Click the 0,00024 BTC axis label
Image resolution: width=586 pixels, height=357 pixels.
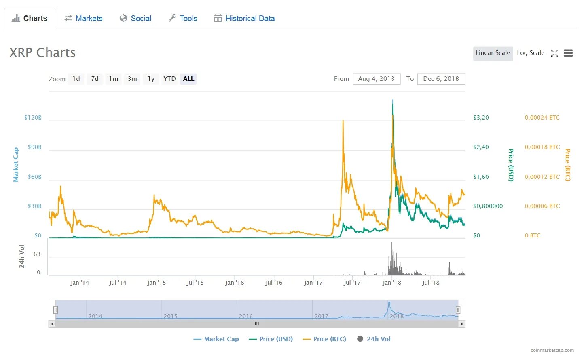click(542, 118)
